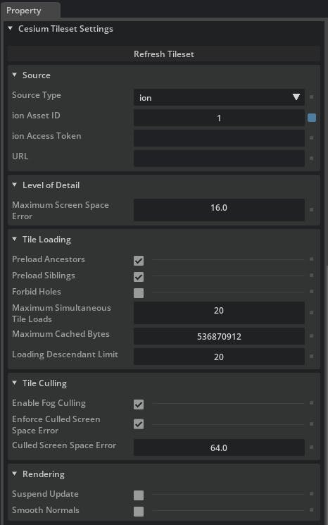Click the Refresh Tileset button
This screenshot has width=328, height=525.
163,54
